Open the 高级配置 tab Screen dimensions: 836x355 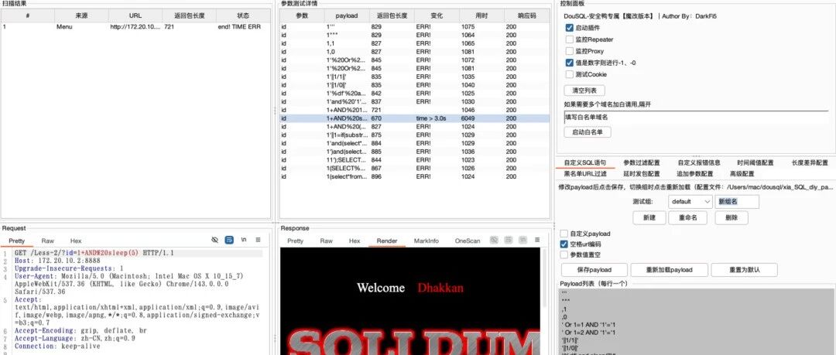point(742,173)
